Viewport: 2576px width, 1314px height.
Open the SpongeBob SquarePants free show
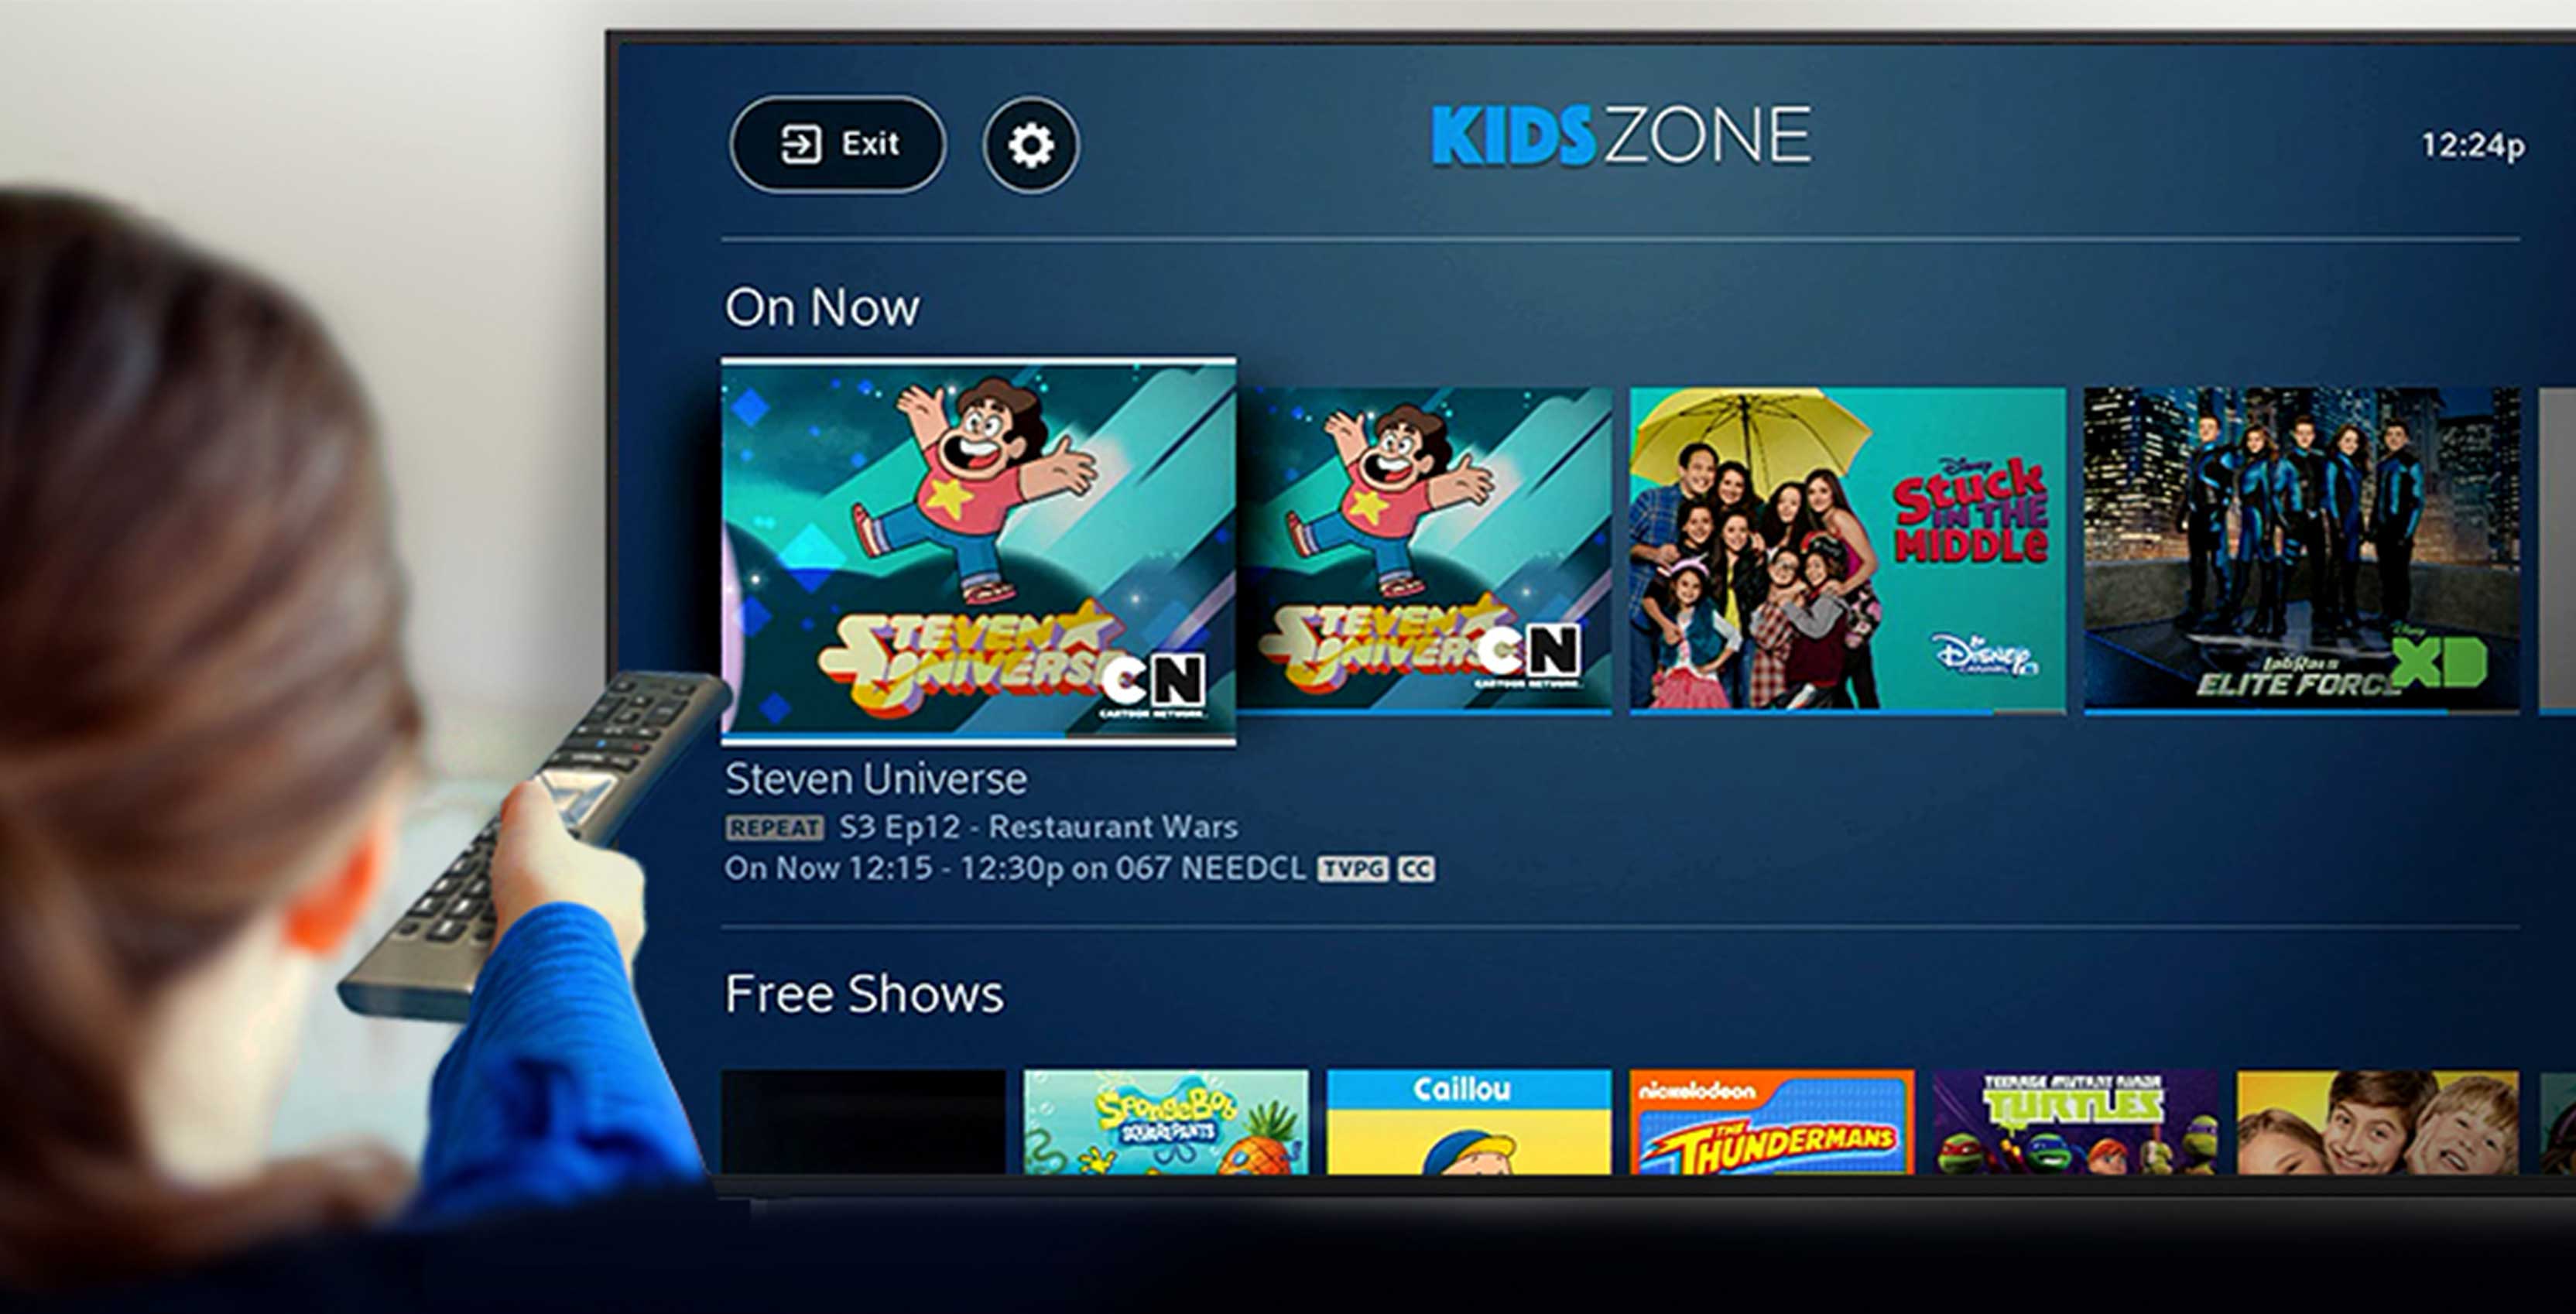point(1166,1121)
